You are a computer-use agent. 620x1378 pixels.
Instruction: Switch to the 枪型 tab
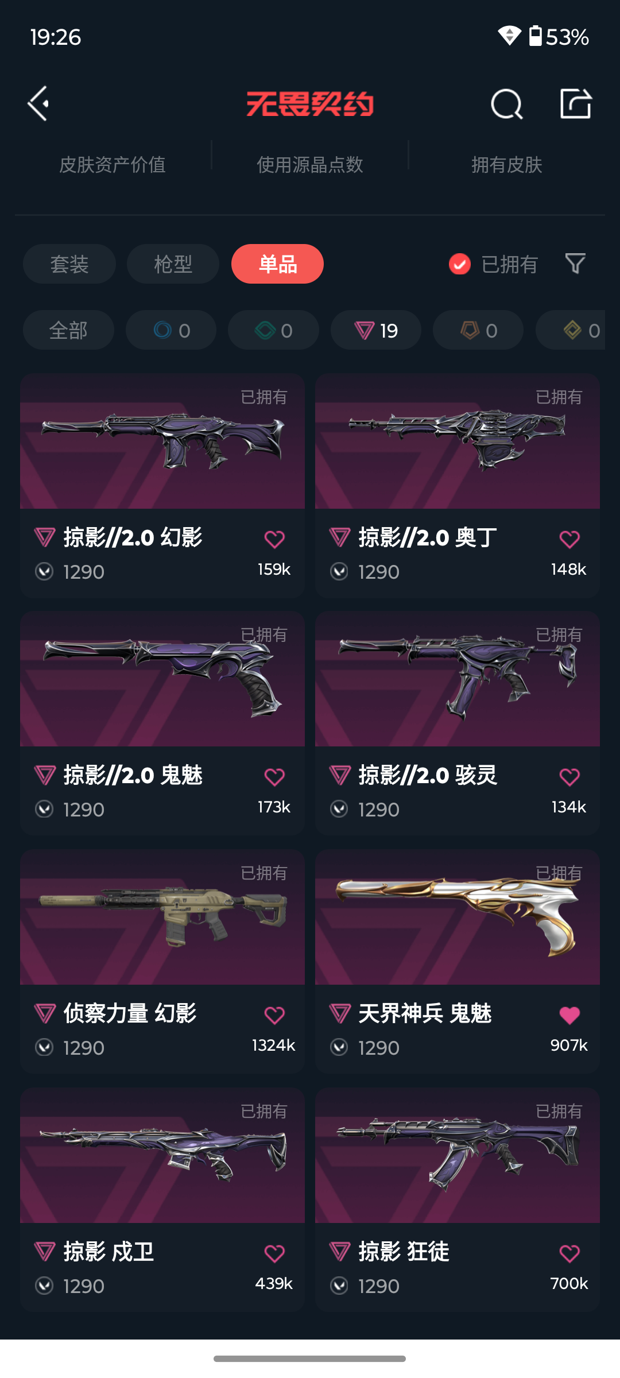click(x=173, y=264)
